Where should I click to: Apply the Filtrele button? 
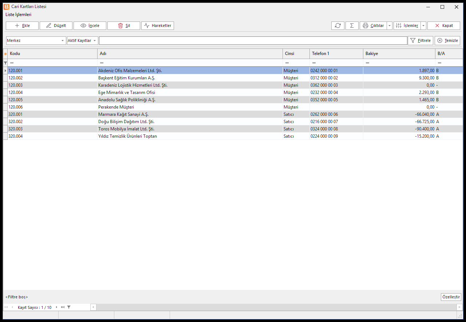click(x=420, y=40)
